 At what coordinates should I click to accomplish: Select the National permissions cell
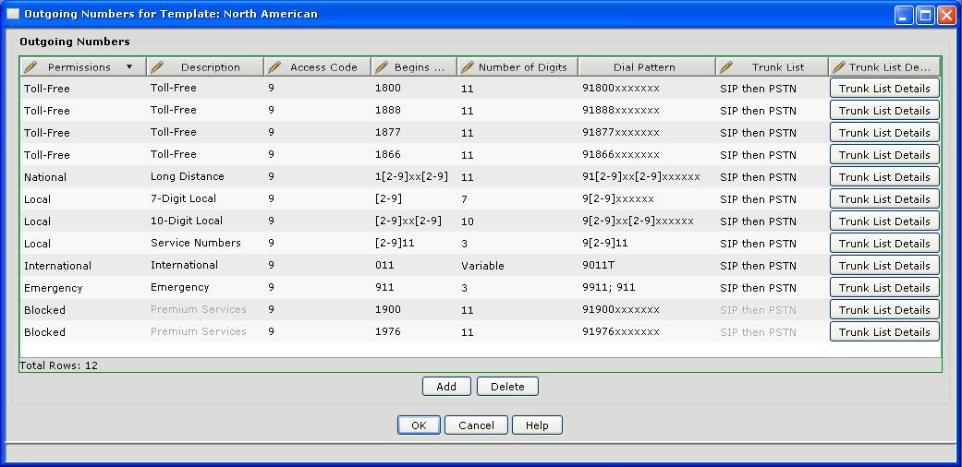[83, 176]
